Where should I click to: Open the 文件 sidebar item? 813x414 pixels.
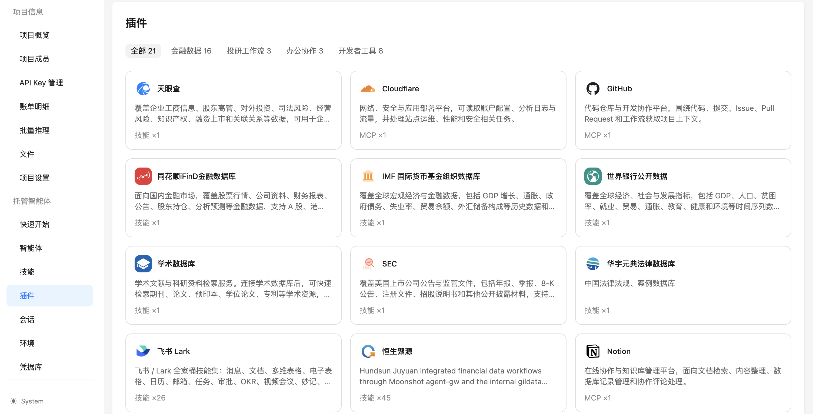tap(49, 154)
